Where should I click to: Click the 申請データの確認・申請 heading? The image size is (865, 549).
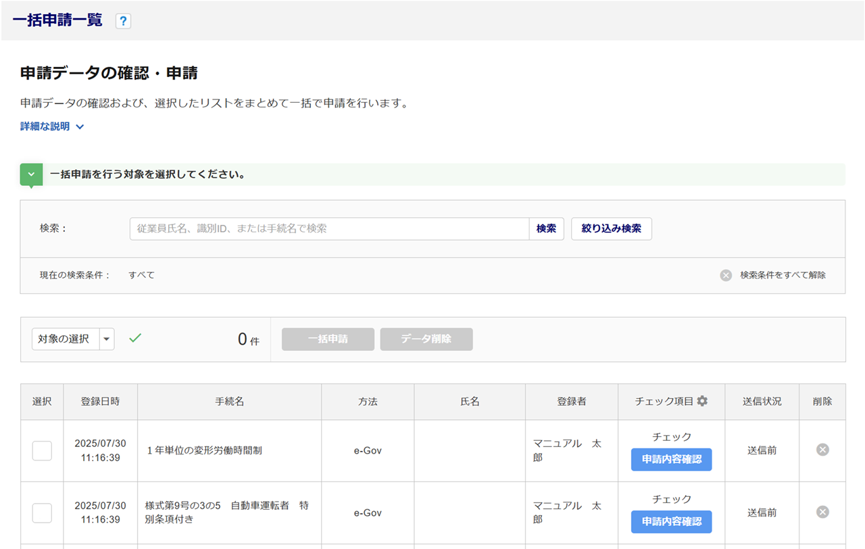tap(109, 73)
